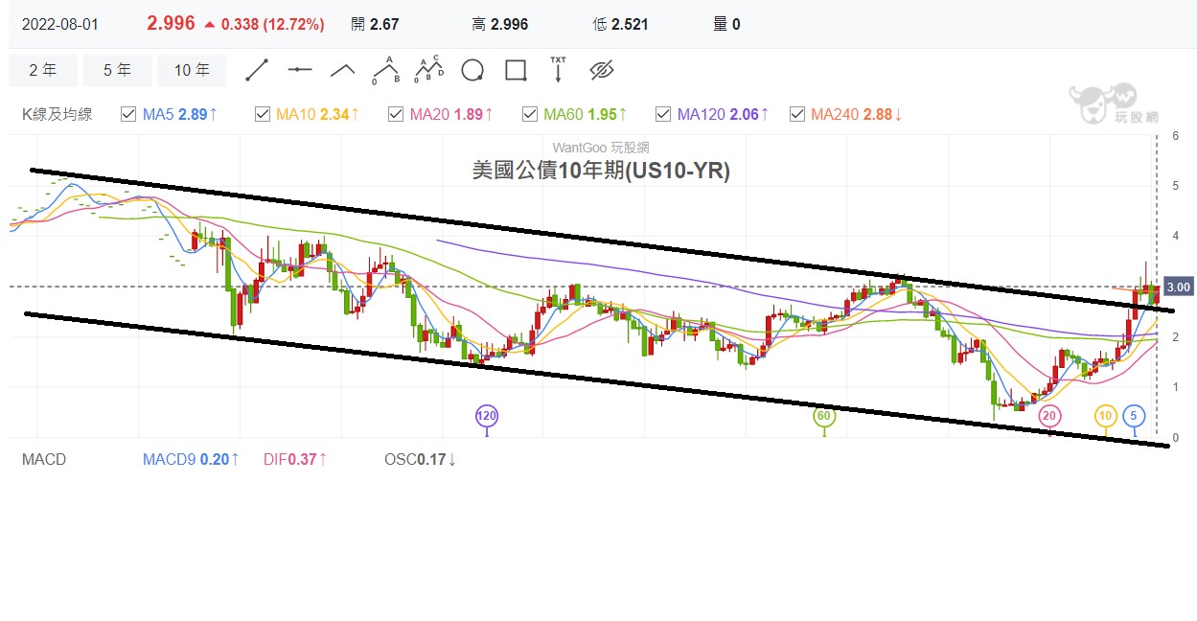Uncheck the MA5 moving average checkbox
The height and width of the screenshot is (621, 1197).
click(128, 114)
